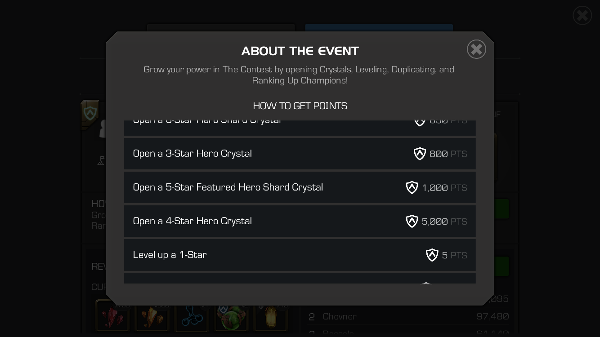
Task: Click the shield icon beside 5 PTS
Action: 432,255
